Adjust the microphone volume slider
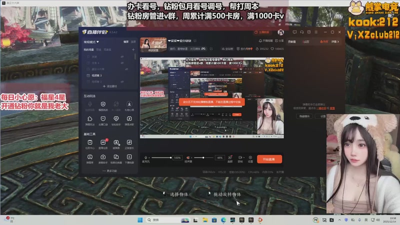 pos(161,157)
